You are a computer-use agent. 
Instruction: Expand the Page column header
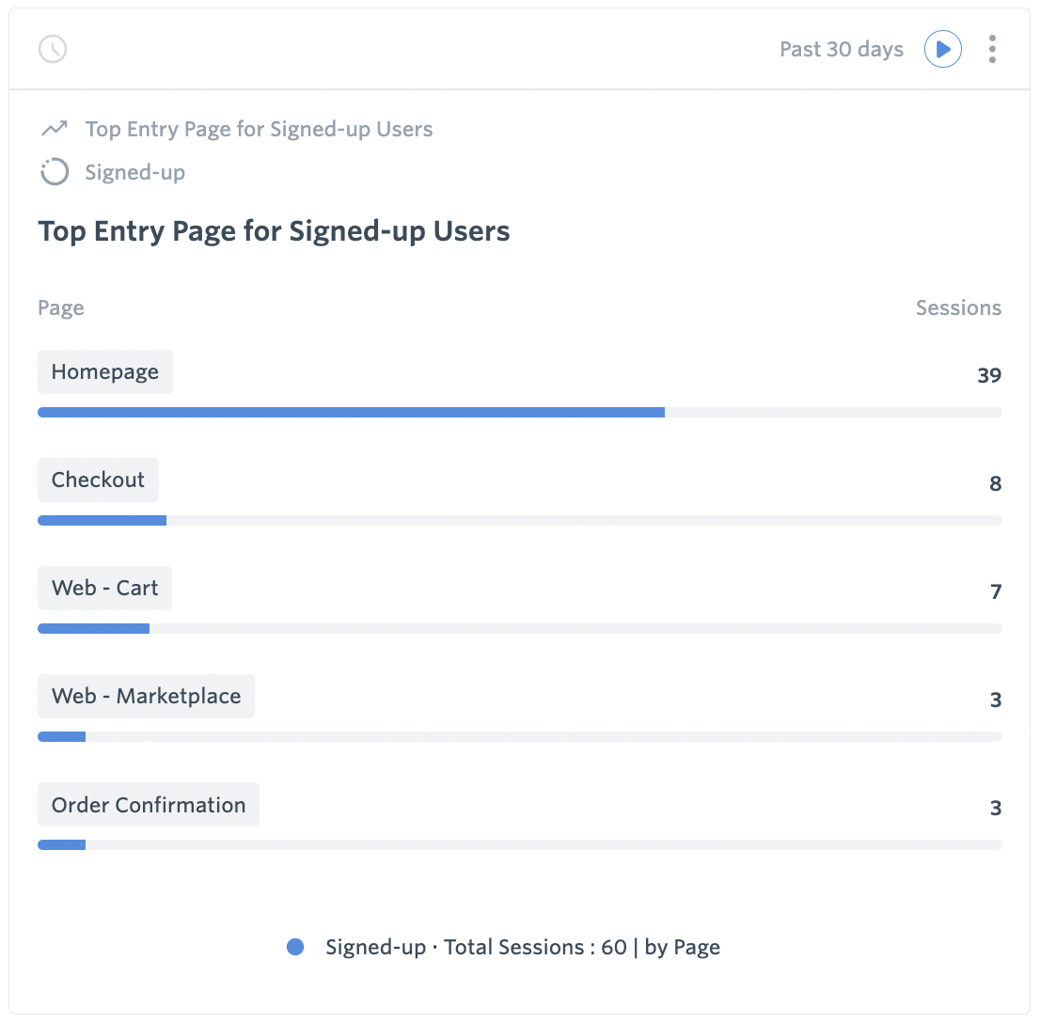(60, 307)
